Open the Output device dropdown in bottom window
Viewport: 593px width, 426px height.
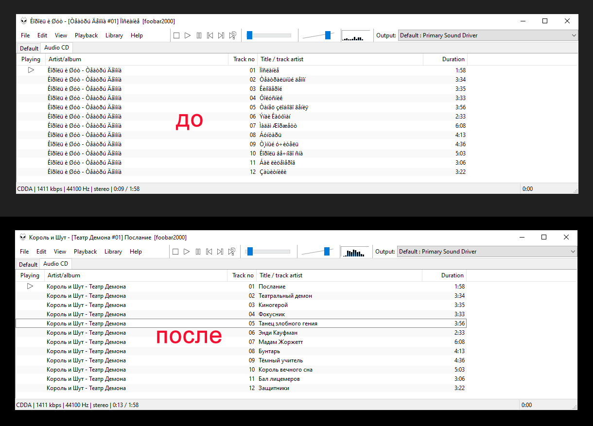click(487, 252)
